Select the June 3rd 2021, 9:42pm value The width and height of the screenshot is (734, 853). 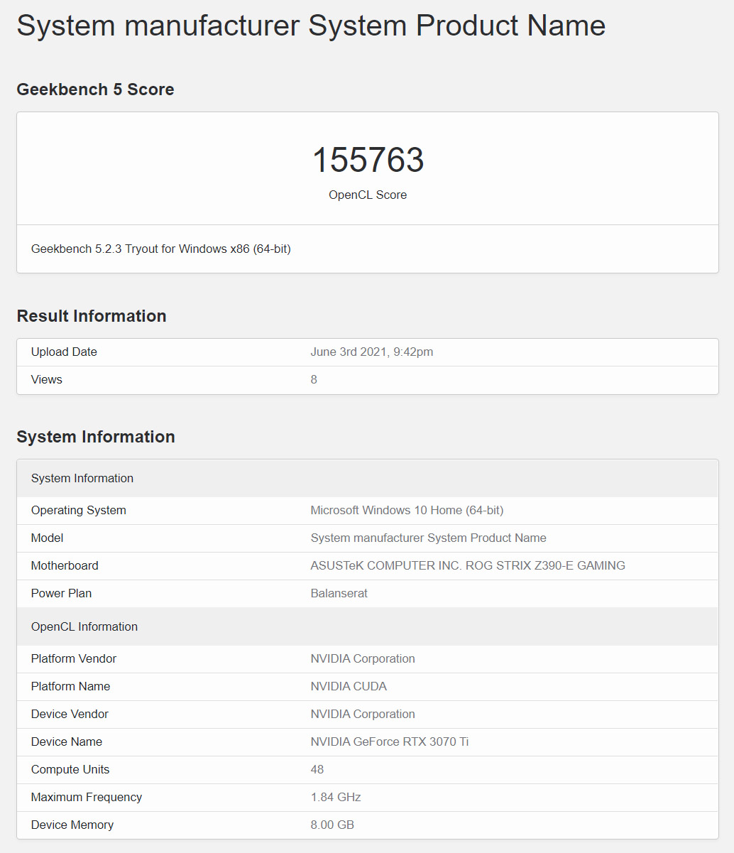(372, 352)
